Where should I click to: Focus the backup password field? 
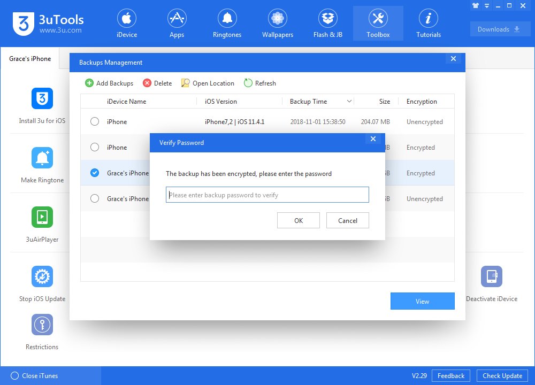267,195
